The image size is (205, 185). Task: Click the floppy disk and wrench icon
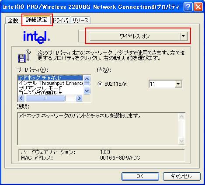24,56
